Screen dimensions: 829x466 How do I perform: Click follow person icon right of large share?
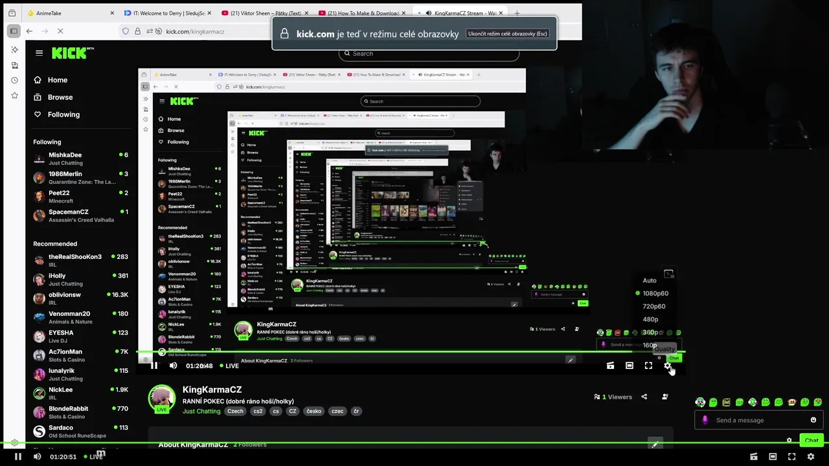tap(664, 397)
